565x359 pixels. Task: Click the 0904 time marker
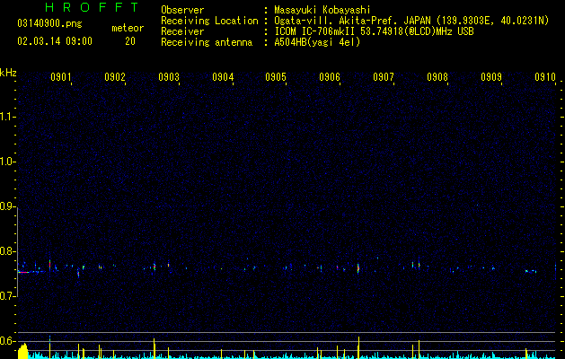[223, 77]
